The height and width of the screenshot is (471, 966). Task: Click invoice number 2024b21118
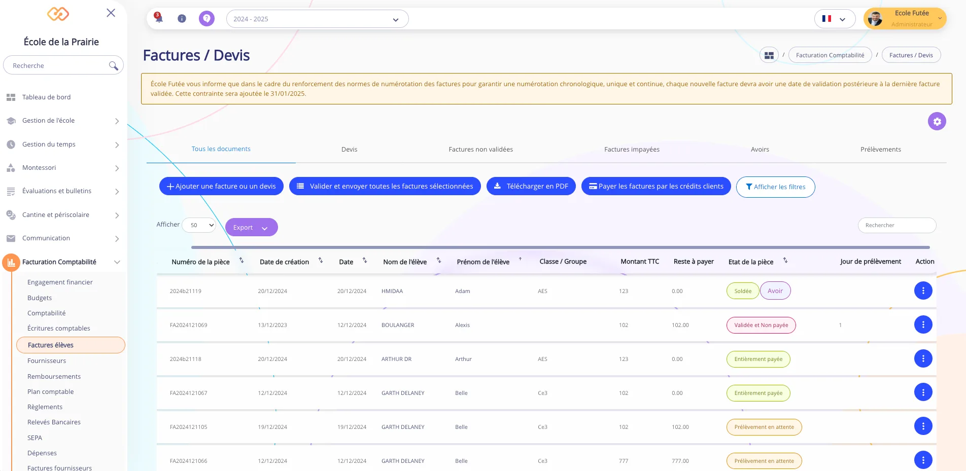[185, 359]
